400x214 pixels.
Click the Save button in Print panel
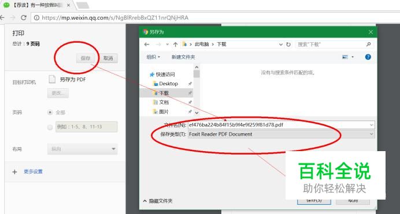coord(85,58)
